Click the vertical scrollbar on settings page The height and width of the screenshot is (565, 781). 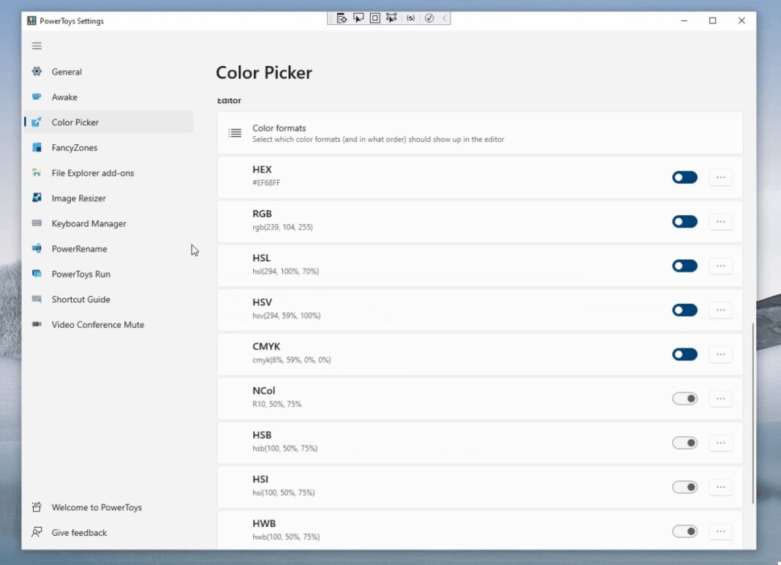pyautogui.click(x=752, y=412)
